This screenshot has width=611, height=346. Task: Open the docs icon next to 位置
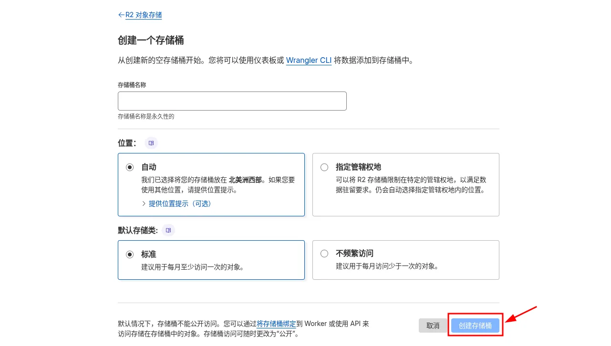point(151,143)
